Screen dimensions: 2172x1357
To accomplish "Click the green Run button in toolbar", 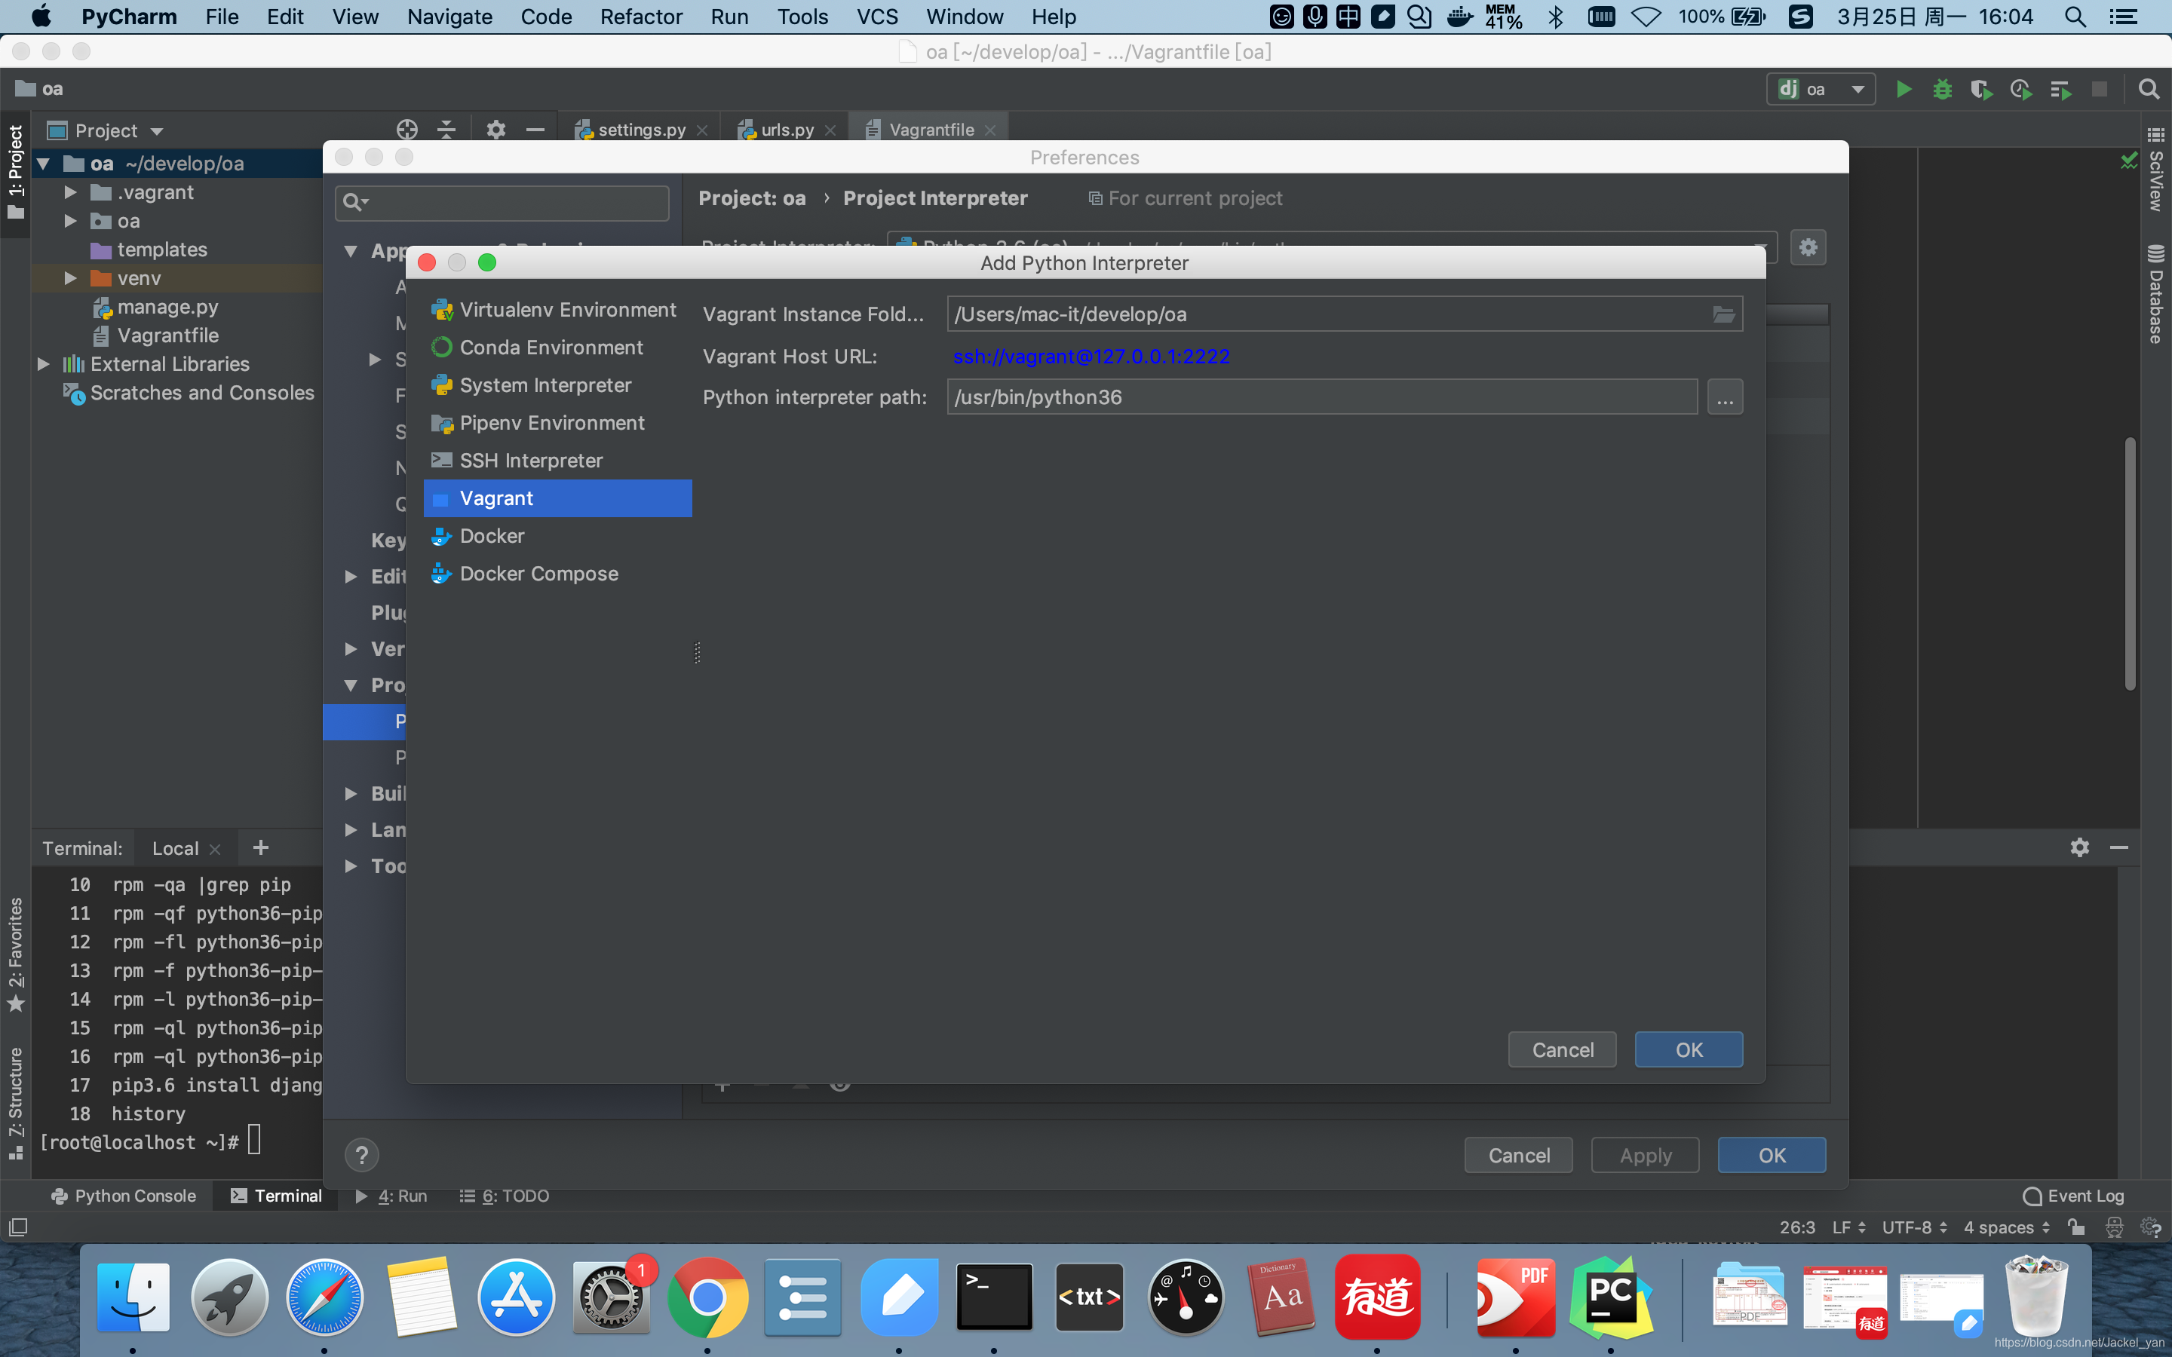I will [x=1903, y=89].
